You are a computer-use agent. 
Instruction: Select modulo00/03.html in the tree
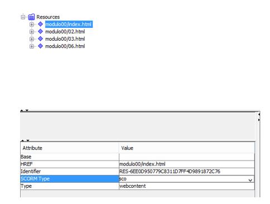(x=65, y=39)
